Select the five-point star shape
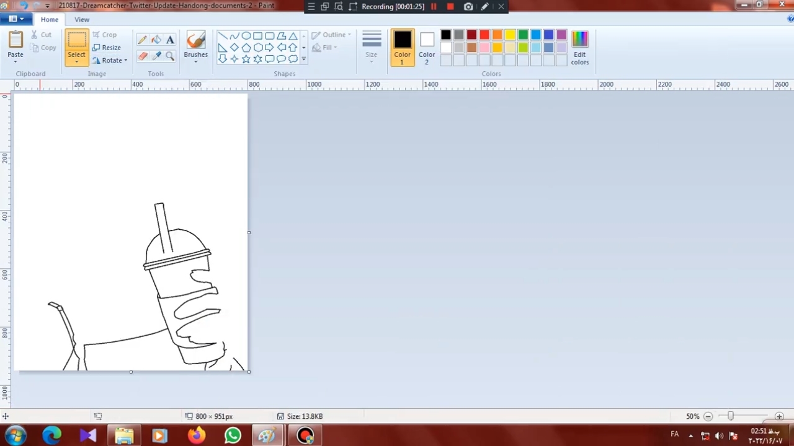794x446 pixels. pos(246,59)
